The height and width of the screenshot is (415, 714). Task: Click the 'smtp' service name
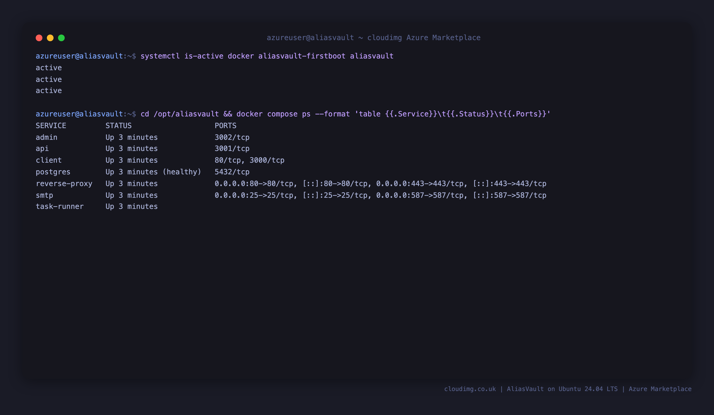tap(44, 195)
